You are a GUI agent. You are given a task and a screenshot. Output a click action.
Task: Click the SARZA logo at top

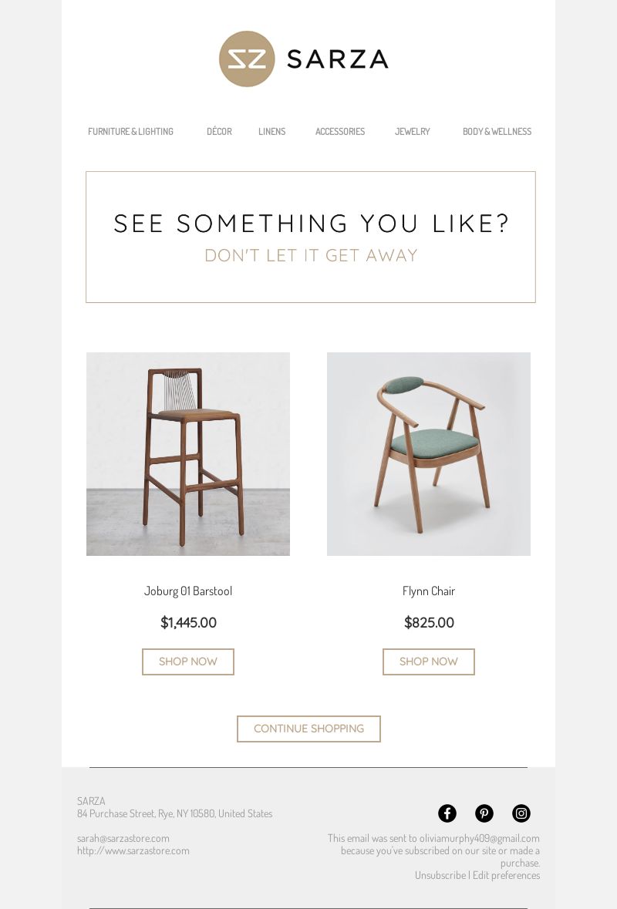(x=303, y=59)
